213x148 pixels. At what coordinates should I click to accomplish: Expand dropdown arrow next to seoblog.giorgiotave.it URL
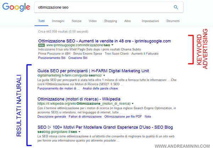click(79, 132)
